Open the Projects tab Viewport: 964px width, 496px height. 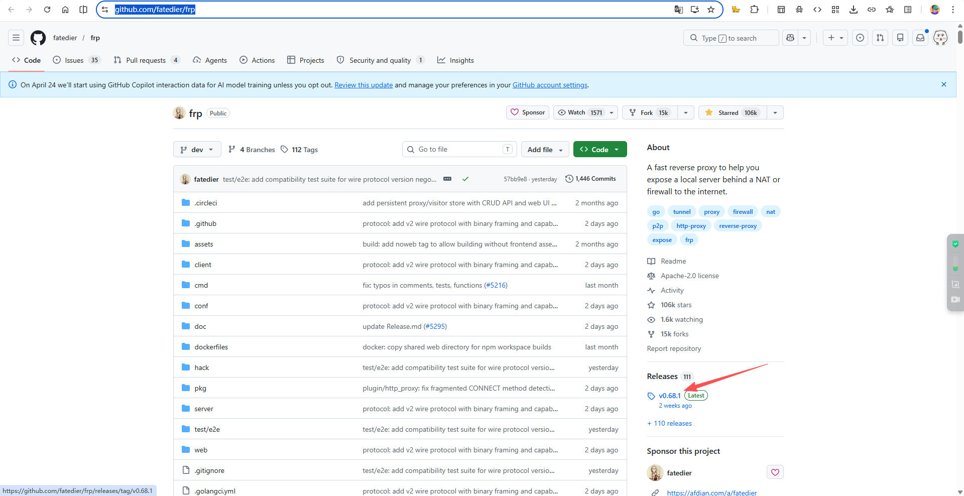306,60
